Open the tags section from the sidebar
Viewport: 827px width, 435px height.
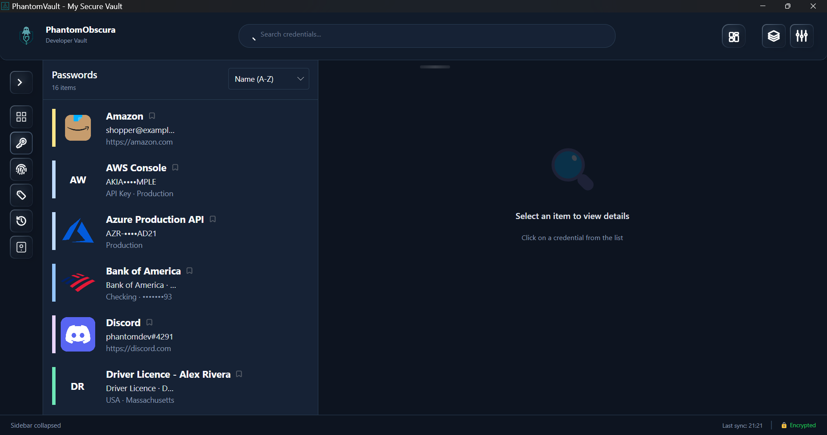pyautogui.click(x=21, y=195)
